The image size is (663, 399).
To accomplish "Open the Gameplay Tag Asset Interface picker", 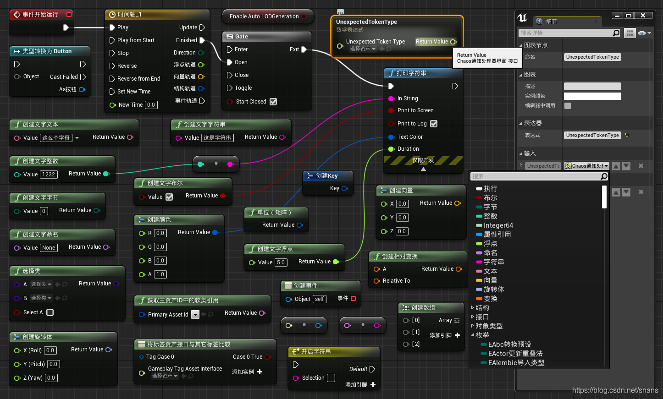I will coord(165,376).
